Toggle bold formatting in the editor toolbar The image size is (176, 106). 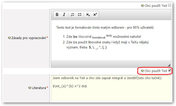pos(57,14)
